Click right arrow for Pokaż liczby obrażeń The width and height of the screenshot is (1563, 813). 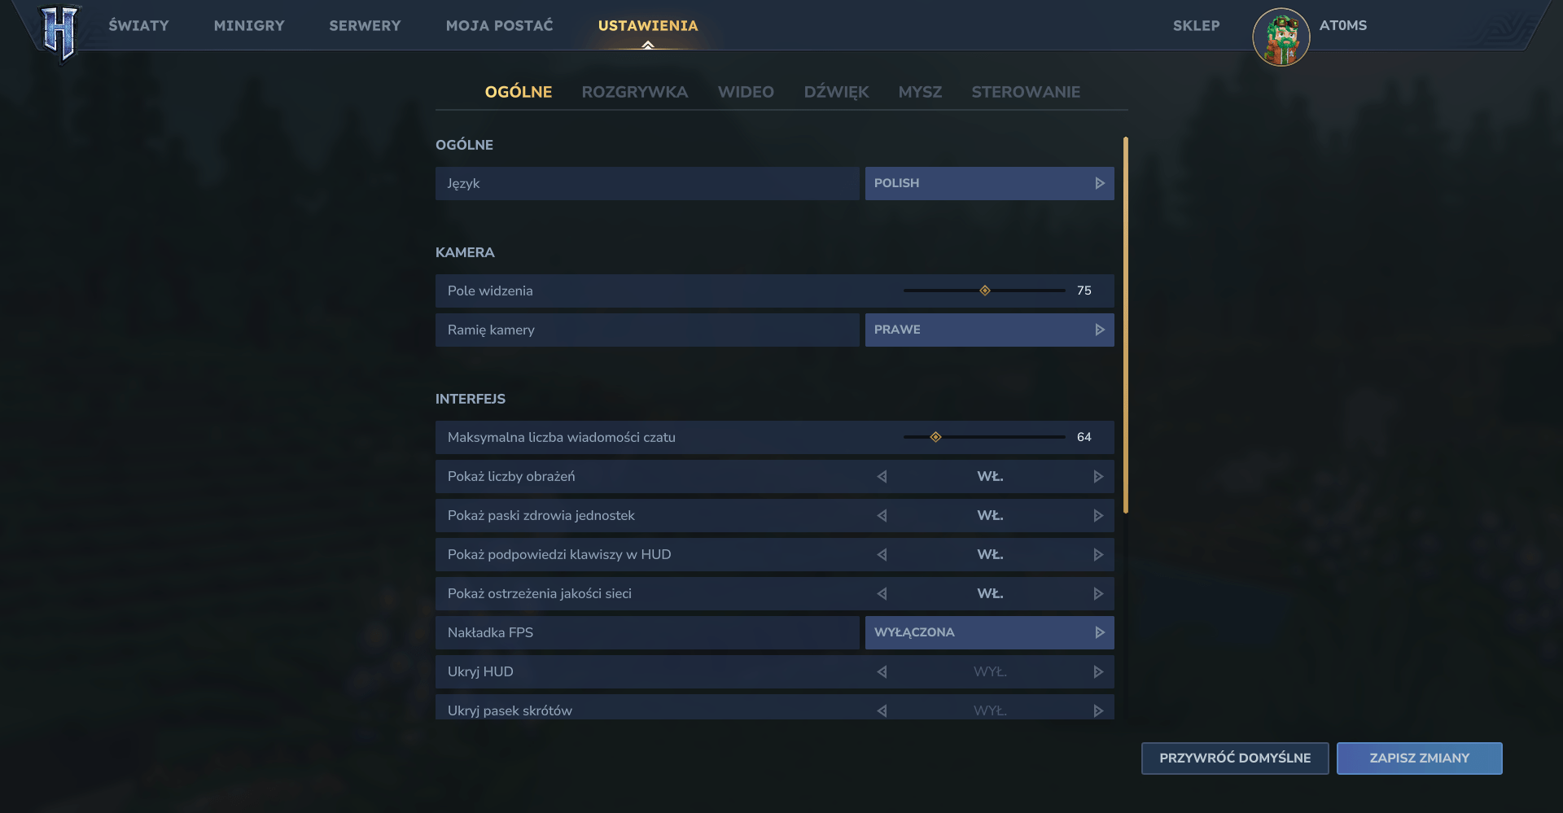pyautogui.click(x=1098, y=477)
